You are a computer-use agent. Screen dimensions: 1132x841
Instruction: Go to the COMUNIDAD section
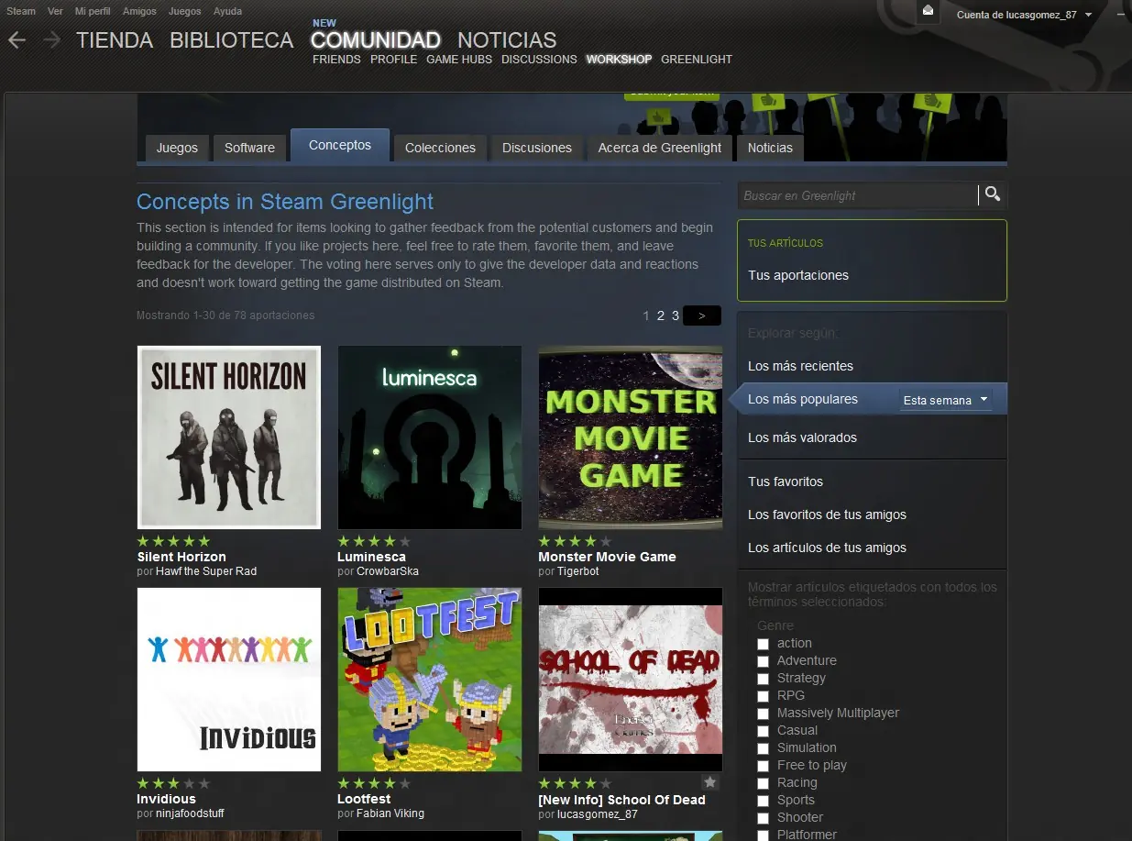pos(376,40)
